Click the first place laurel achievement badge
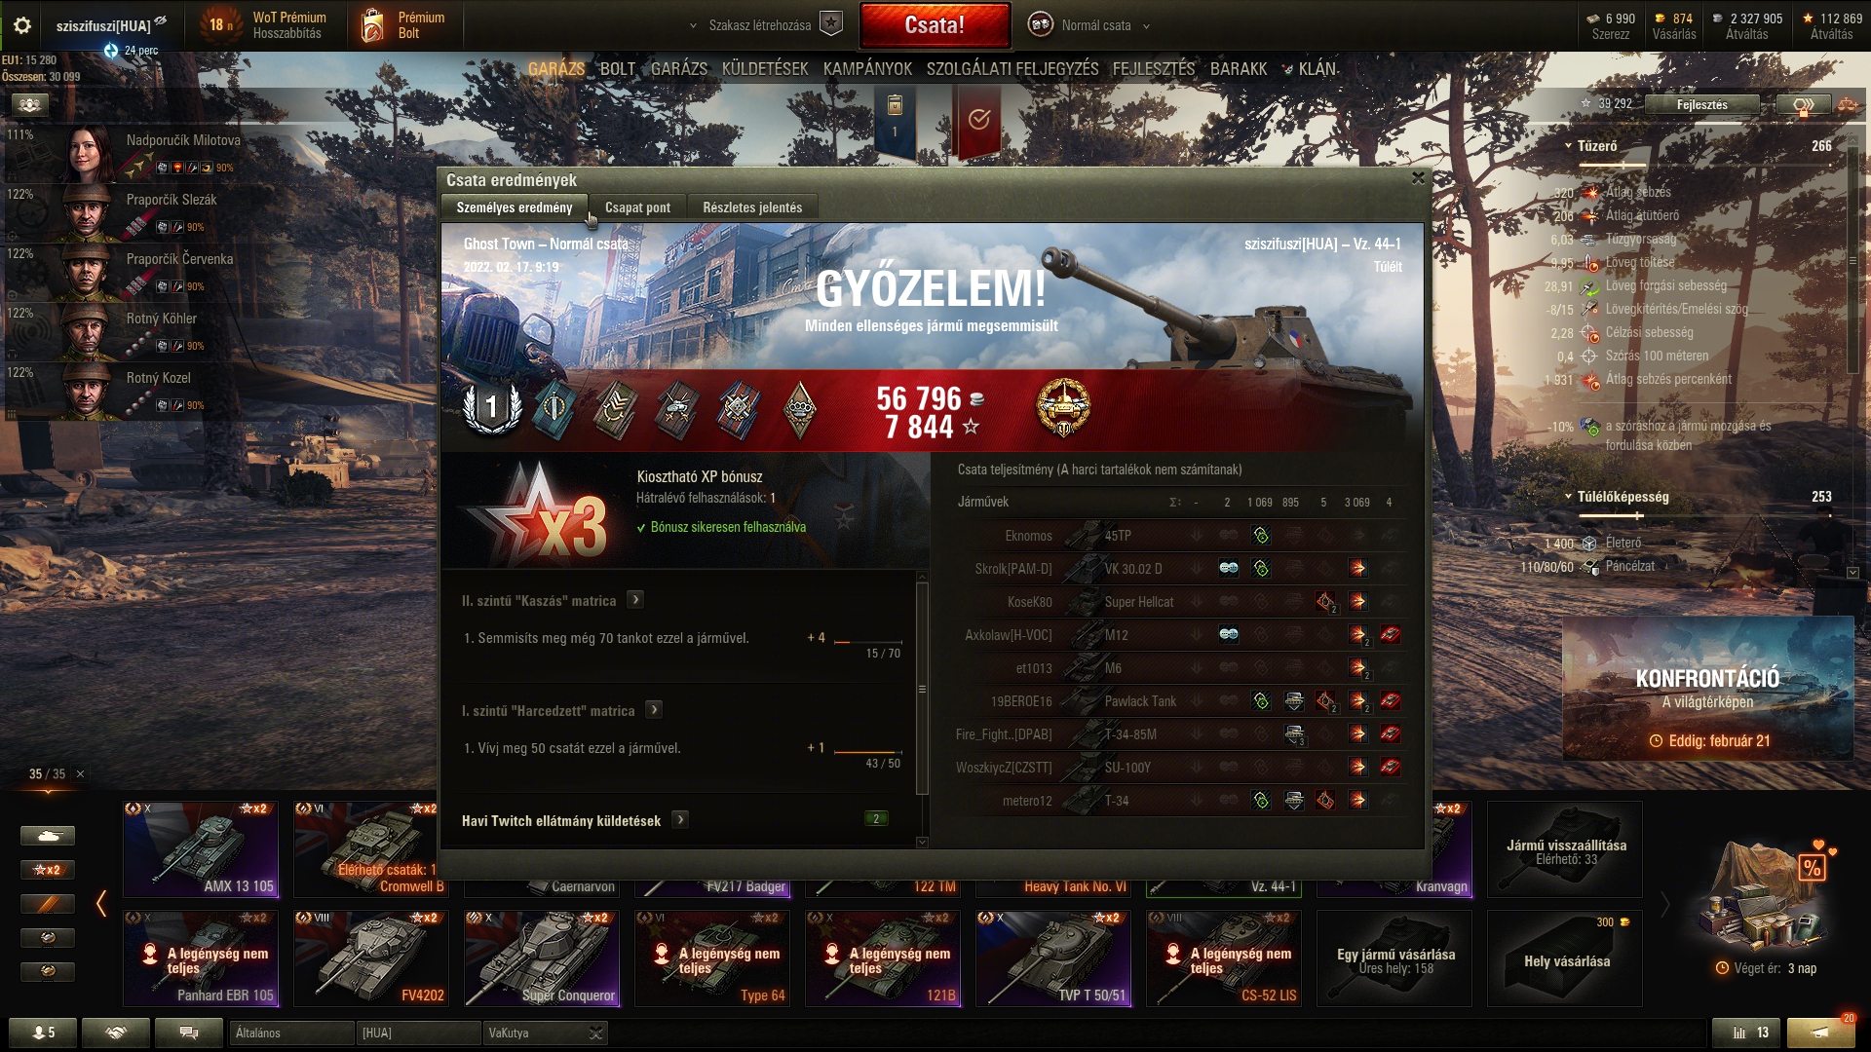The image size is (1871, 1052). (x=491, y=407)
